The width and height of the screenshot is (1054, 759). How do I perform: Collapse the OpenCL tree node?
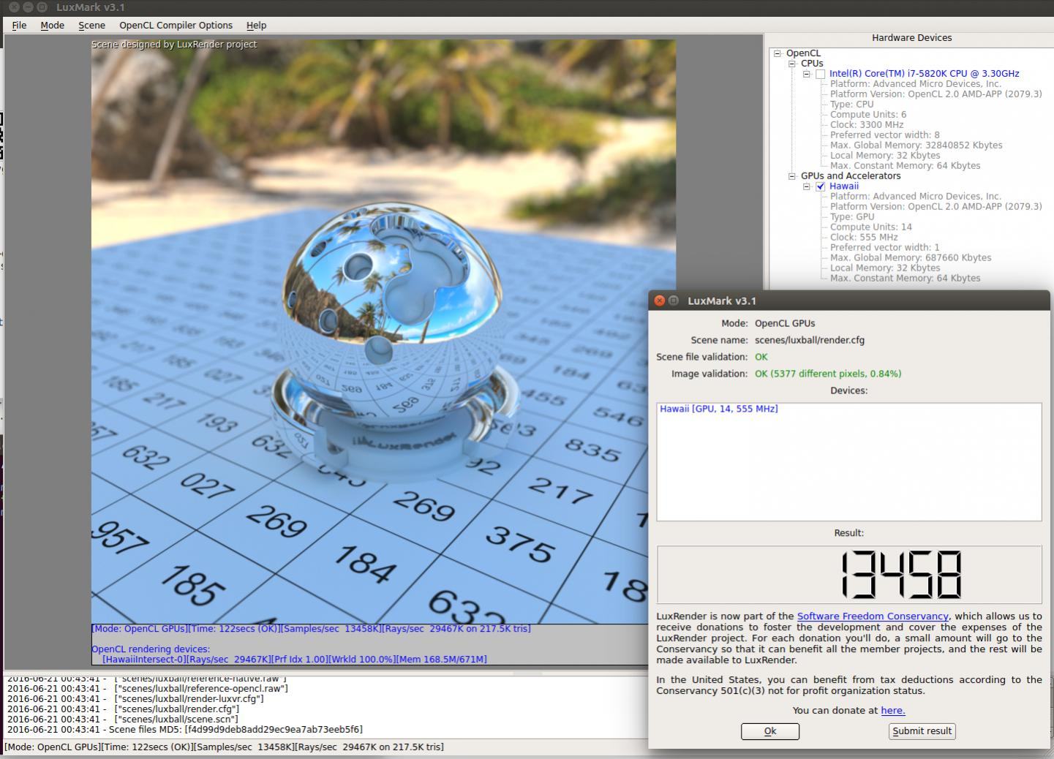(x=778, y=53)
